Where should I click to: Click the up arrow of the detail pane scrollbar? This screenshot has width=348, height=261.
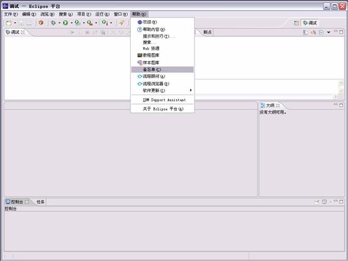[x=341, y=83]
